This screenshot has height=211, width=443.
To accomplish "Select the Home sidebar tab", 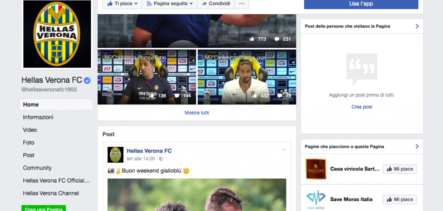I will [x=56, y=104].
